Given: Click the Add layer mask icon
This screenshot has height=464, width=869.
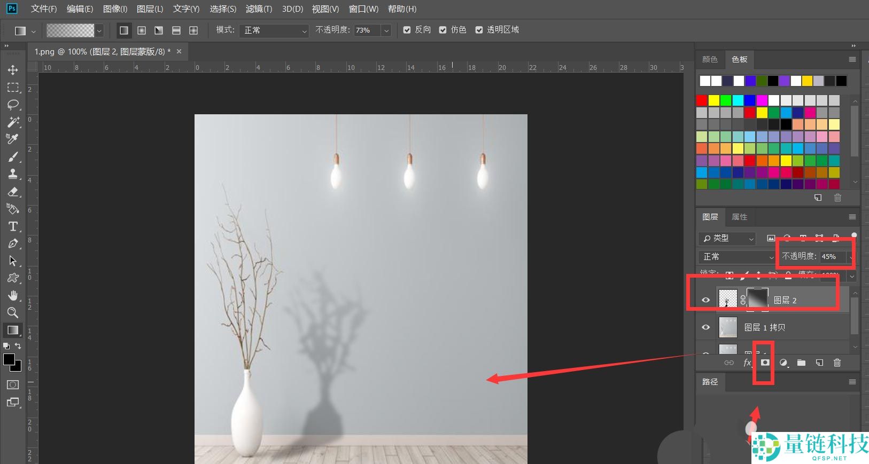Looking at the screenshot, I should coord(765,363).
